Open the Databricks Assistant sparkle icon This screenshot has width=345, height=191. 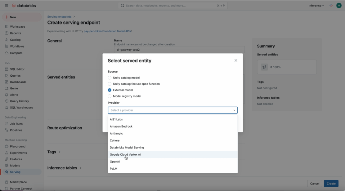(x=331, y=6)
